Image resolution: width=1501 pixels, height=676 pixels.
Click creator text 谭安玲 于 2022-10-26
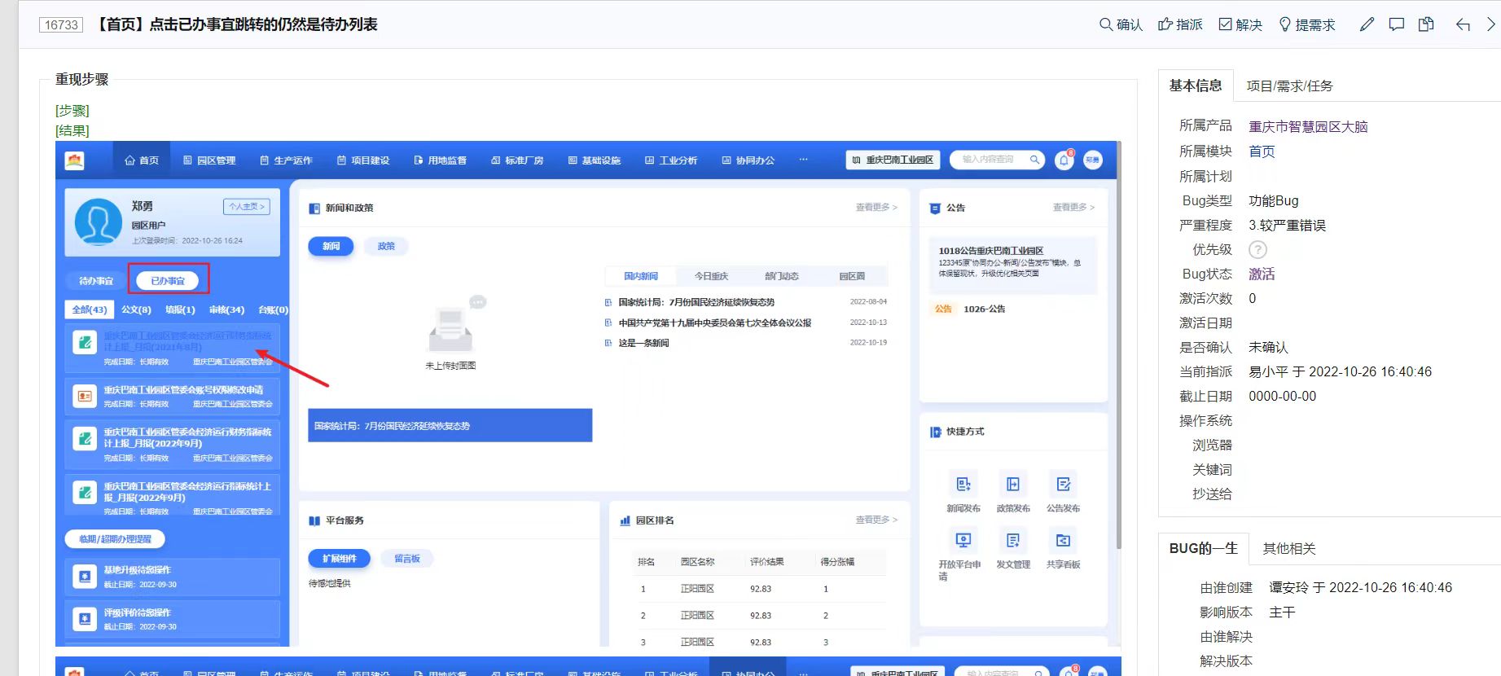click(1360, 588)
